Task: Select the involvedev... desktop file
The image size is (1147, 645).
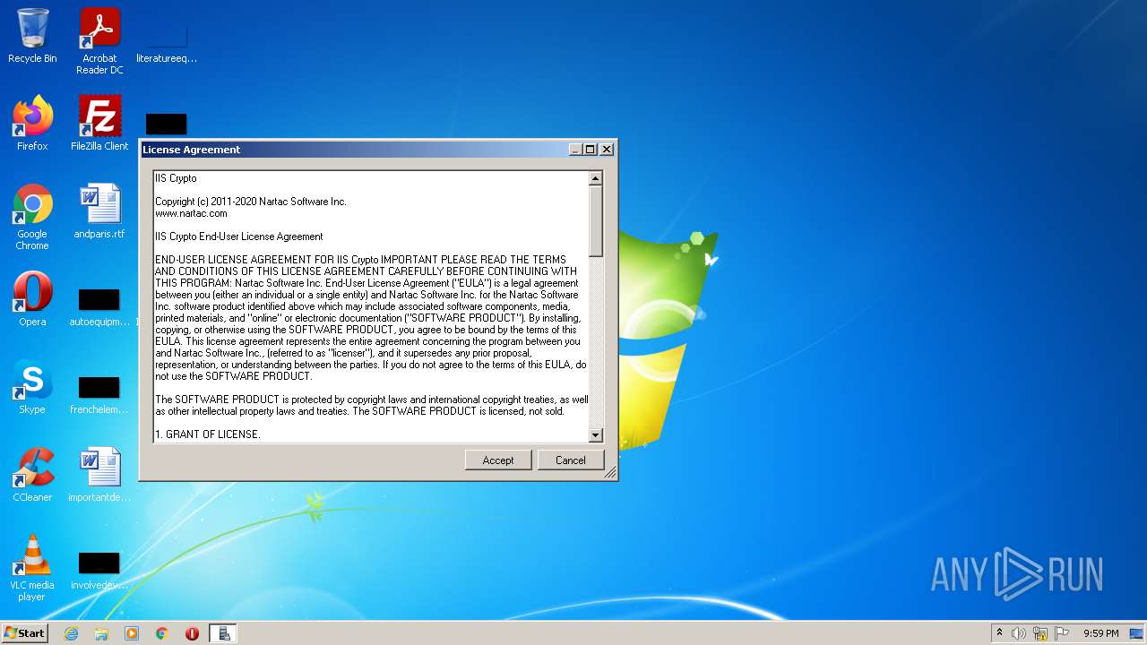Action: [99, 570]
